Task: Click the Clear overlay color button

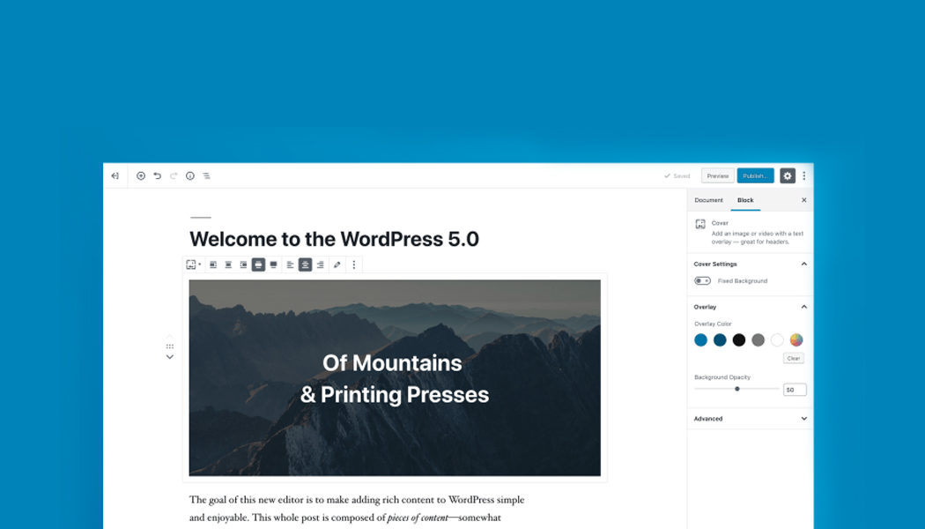Action: coord(794,358)
